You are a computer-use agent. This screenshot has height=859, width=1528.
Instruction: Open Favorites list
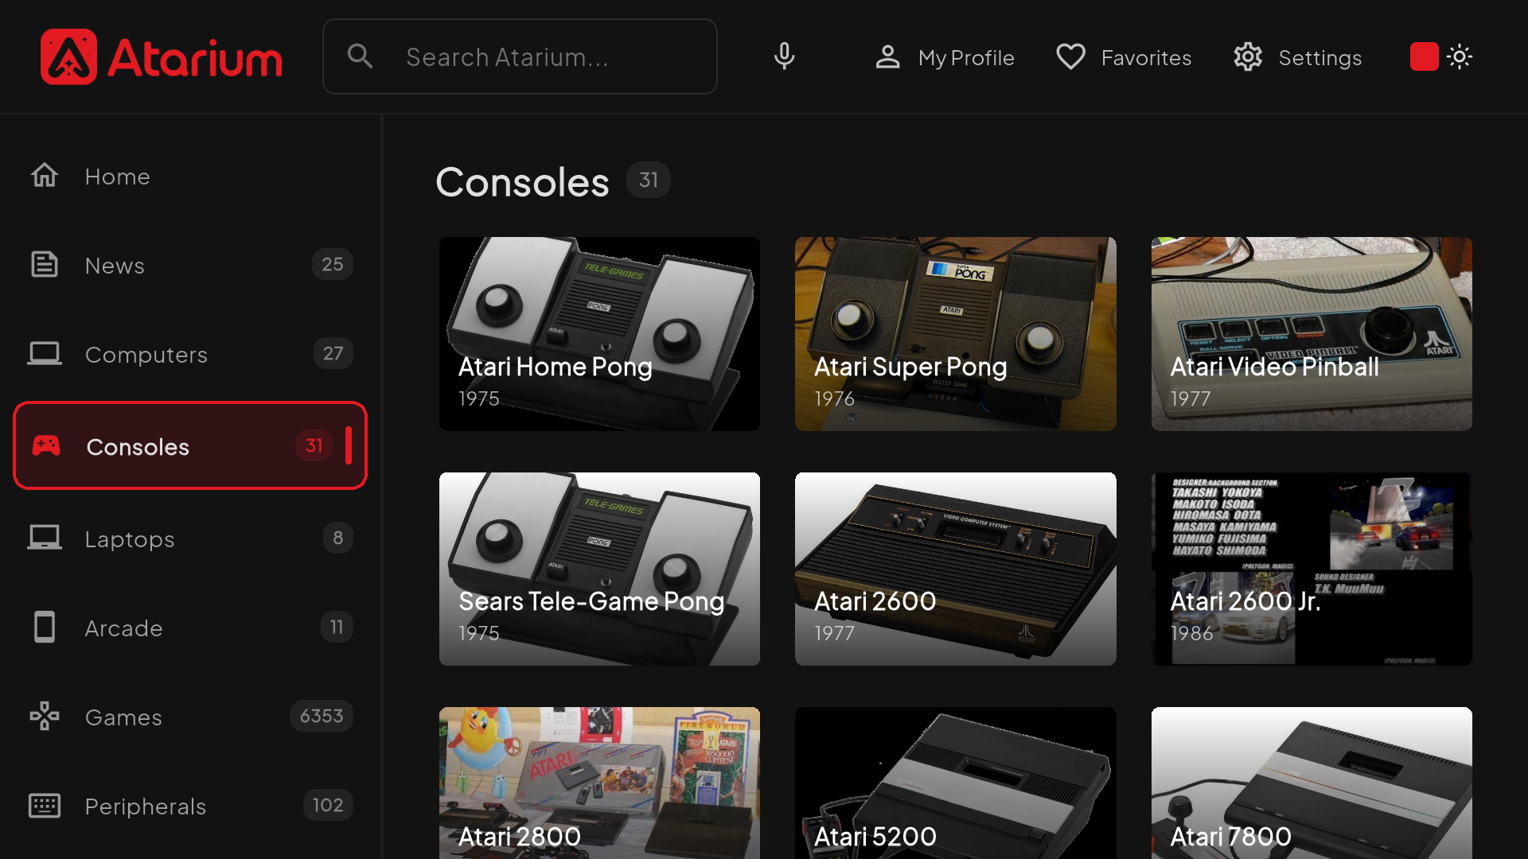(1123, 57)
